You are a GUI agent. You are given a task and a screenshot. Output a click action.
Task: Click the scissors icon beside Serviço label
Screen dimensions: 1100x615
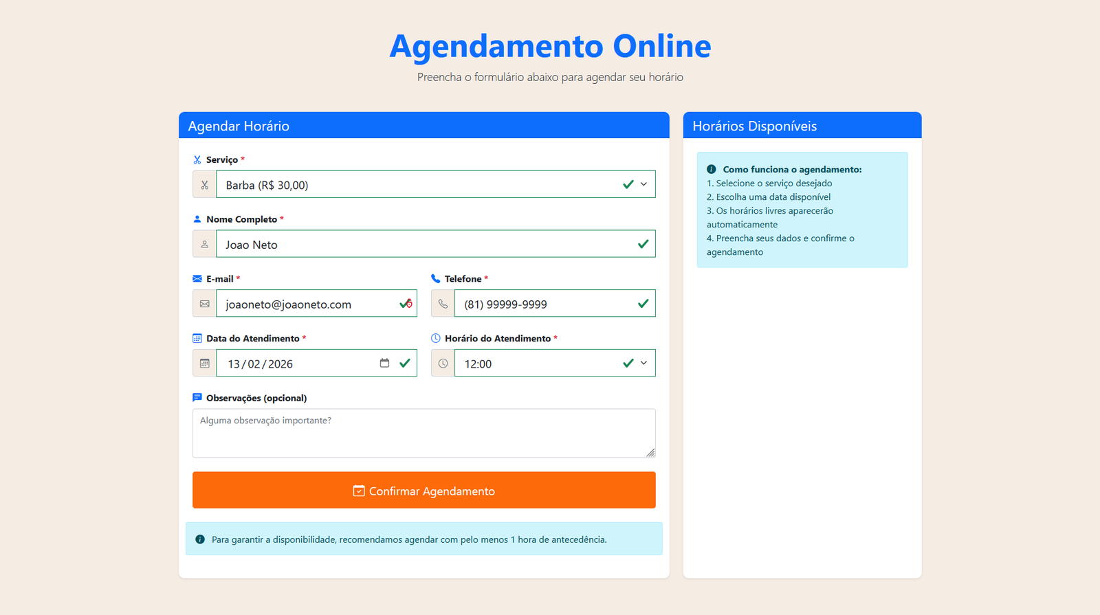[x=197, y=160]
